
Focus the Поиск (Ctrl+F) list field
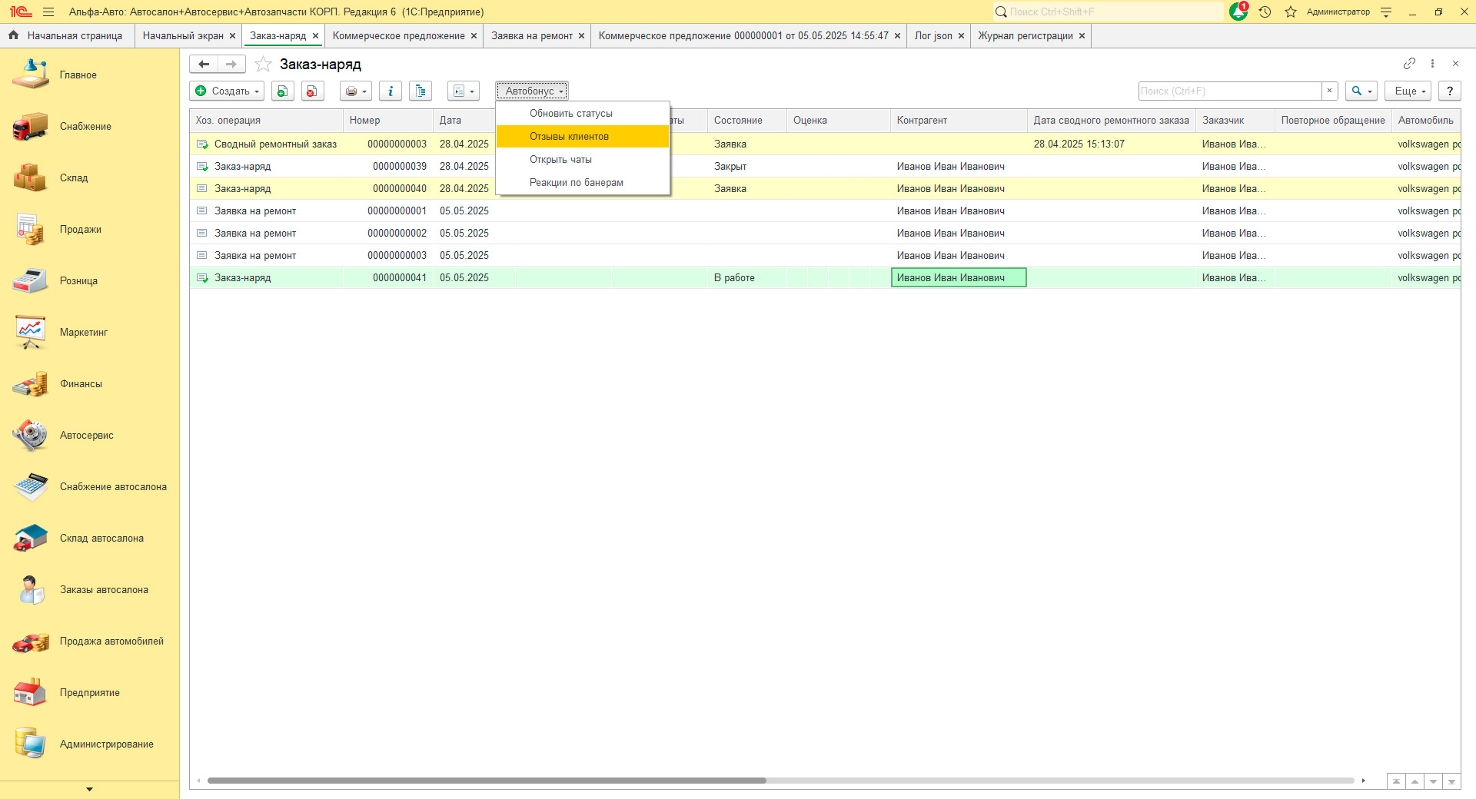(1230, 91)
